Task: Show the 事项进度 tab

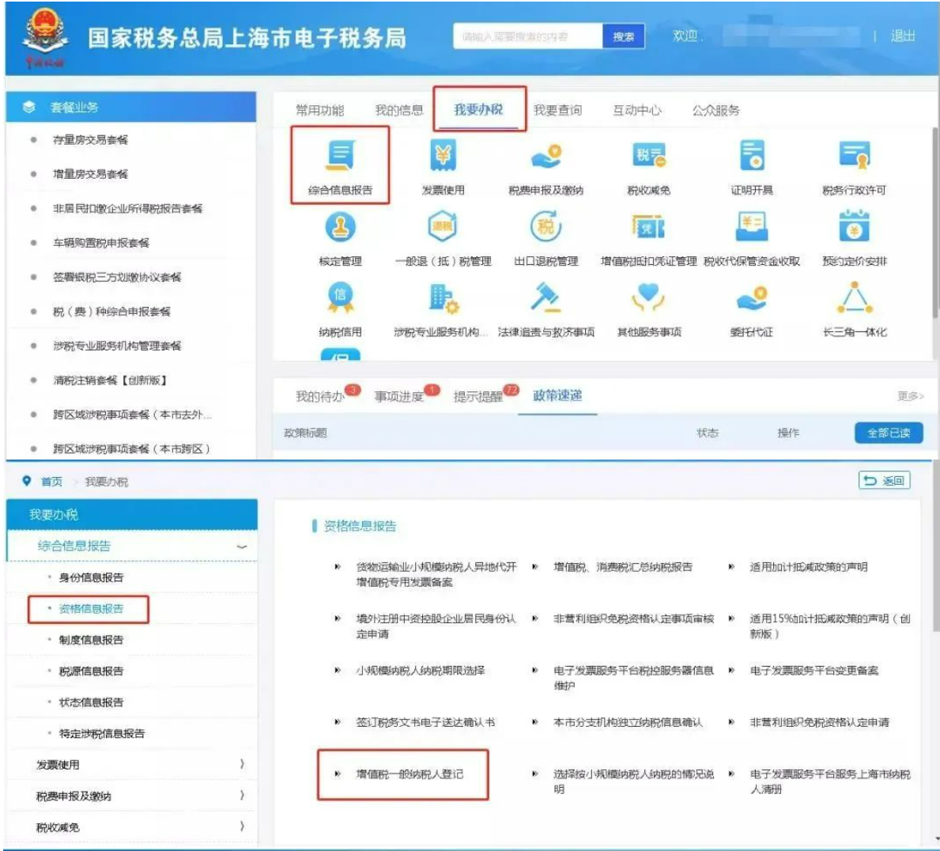Action: pyautogui.click(x=399, y=396)
